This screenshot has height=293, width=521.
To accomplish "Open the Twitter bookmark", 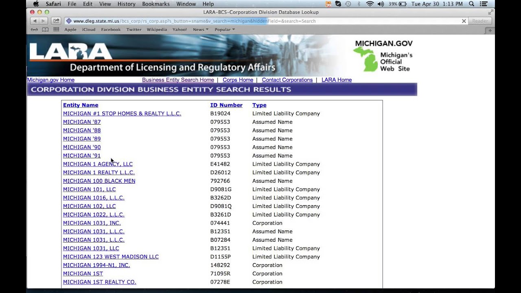I will tap(134, 29).
